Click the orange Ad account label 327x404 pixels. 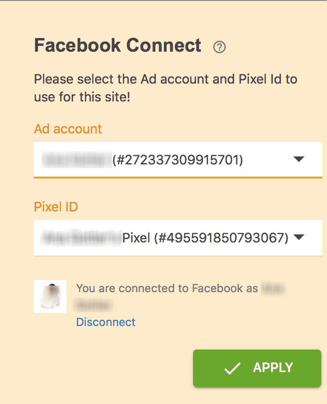[68, 129]
